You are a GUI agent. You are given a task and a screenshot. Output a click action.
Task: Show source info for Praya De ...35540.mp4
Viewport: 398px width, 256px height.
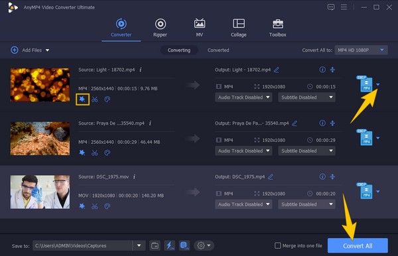click(x=151, y=123)
